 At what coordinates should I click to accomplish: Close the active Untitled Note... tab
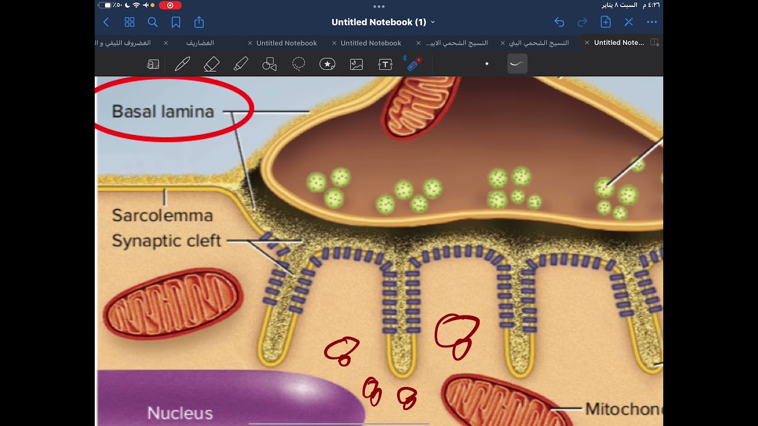(587, 43)
